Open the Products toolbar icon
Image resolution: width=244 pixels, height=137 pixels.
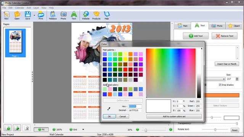coord(96,16)
